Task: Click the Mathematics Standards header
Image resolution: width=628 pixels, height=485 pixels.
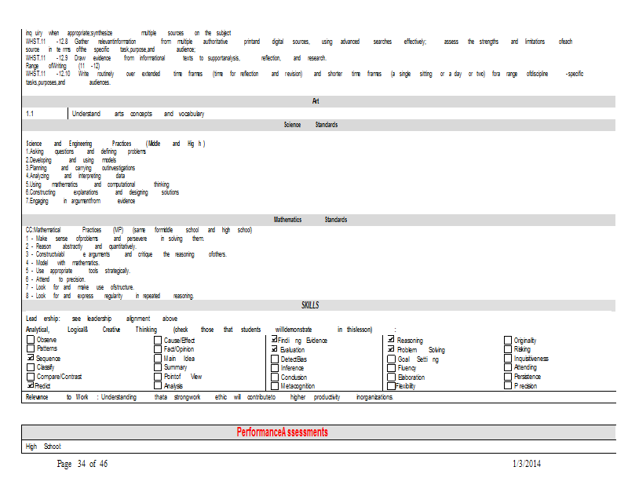Action: [x=310, y=220]
